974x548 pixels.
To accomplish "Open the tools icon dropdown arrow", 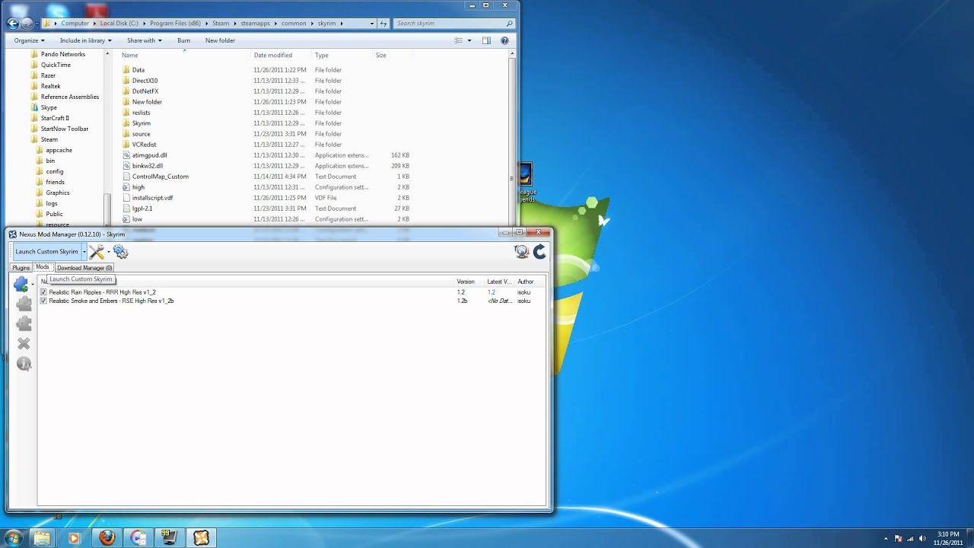I will click(108, 252).
